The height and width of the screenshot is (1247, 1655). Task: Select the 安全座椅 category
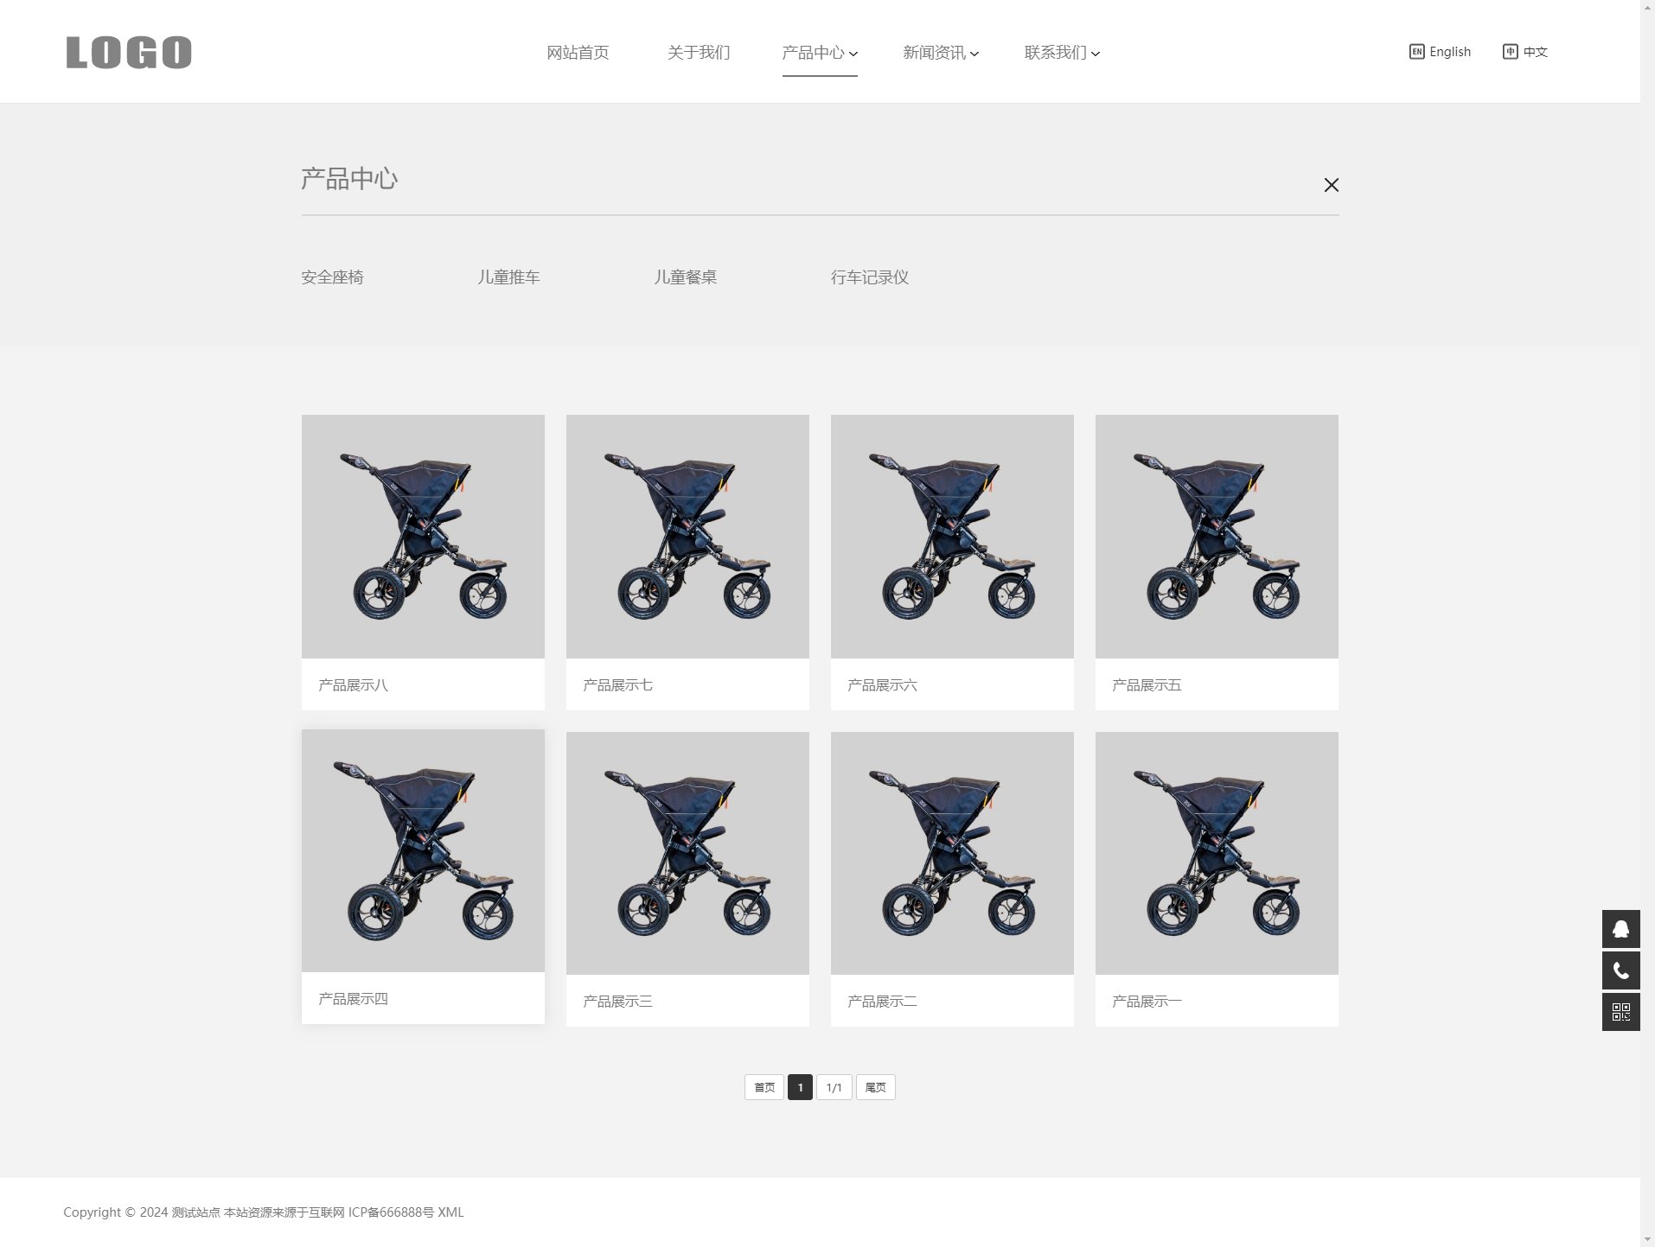point(332,277)
